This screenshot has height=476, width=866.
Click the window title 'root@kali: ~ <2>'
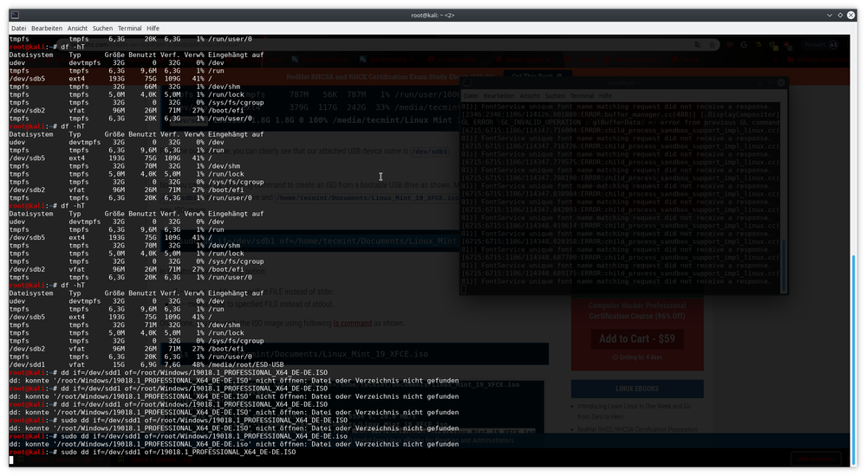point(433,16)
